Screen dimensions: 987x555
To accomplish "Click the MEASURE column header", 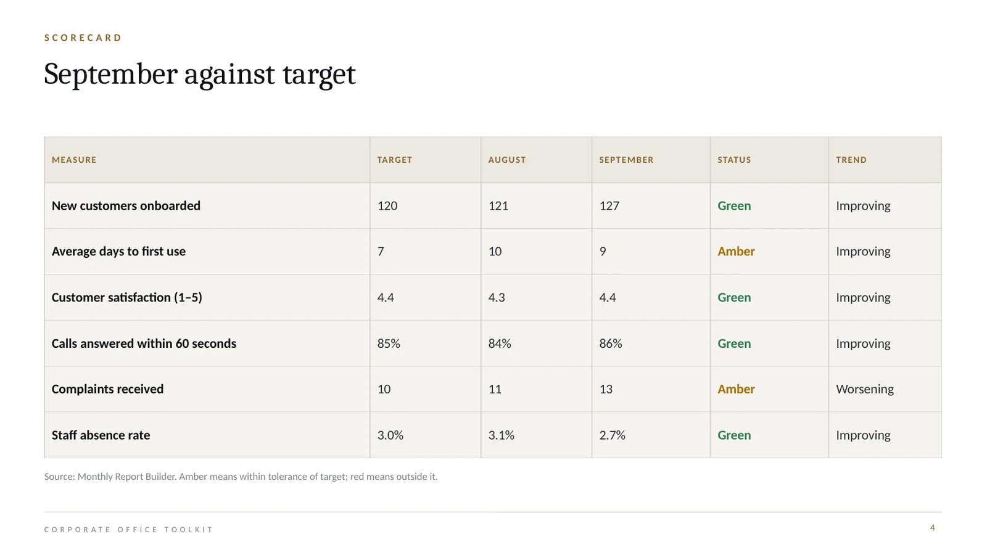I will [74, 160].
